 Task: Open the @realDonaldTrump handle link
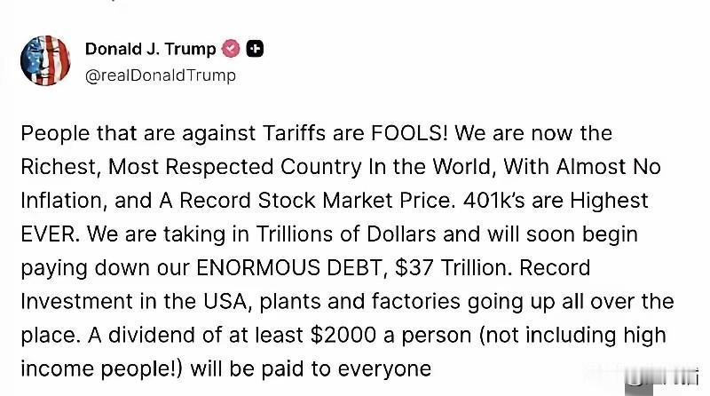pos(161,75)
